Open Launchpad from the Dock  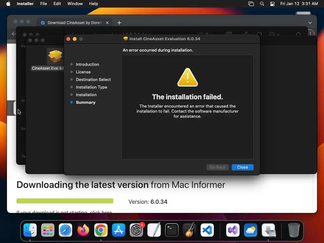(x=48, y=230)
